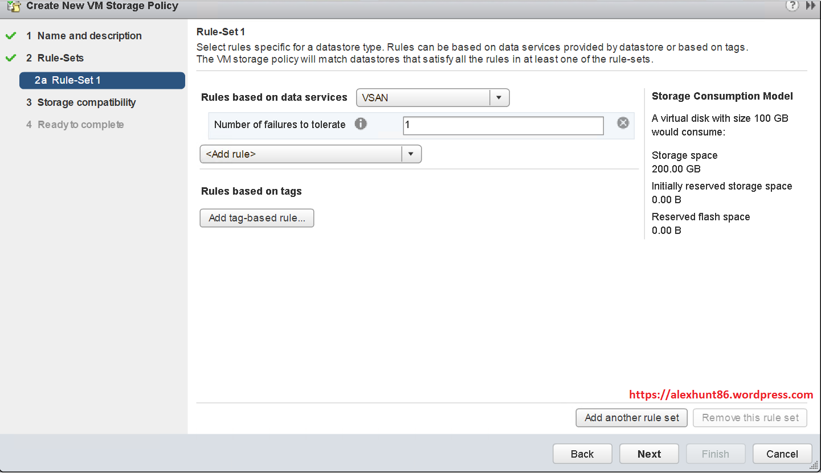Click the double-arrow icon in the title bar
The height and width of the screenshot is (473, 821).
point(810,6)
